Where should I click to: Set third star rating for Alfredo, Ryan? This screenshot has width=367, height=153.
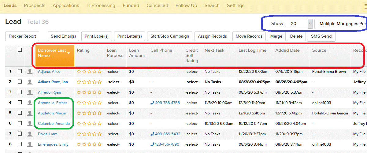[x=89, y=92]
